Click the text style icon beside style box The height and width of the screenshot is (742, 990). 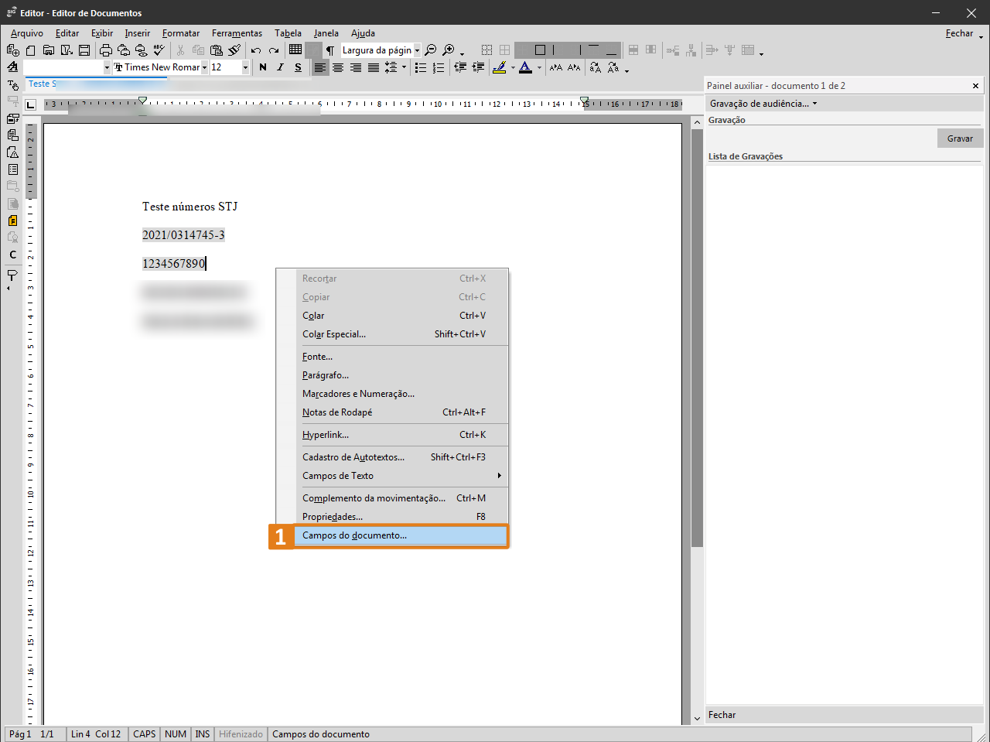point(12,68)
